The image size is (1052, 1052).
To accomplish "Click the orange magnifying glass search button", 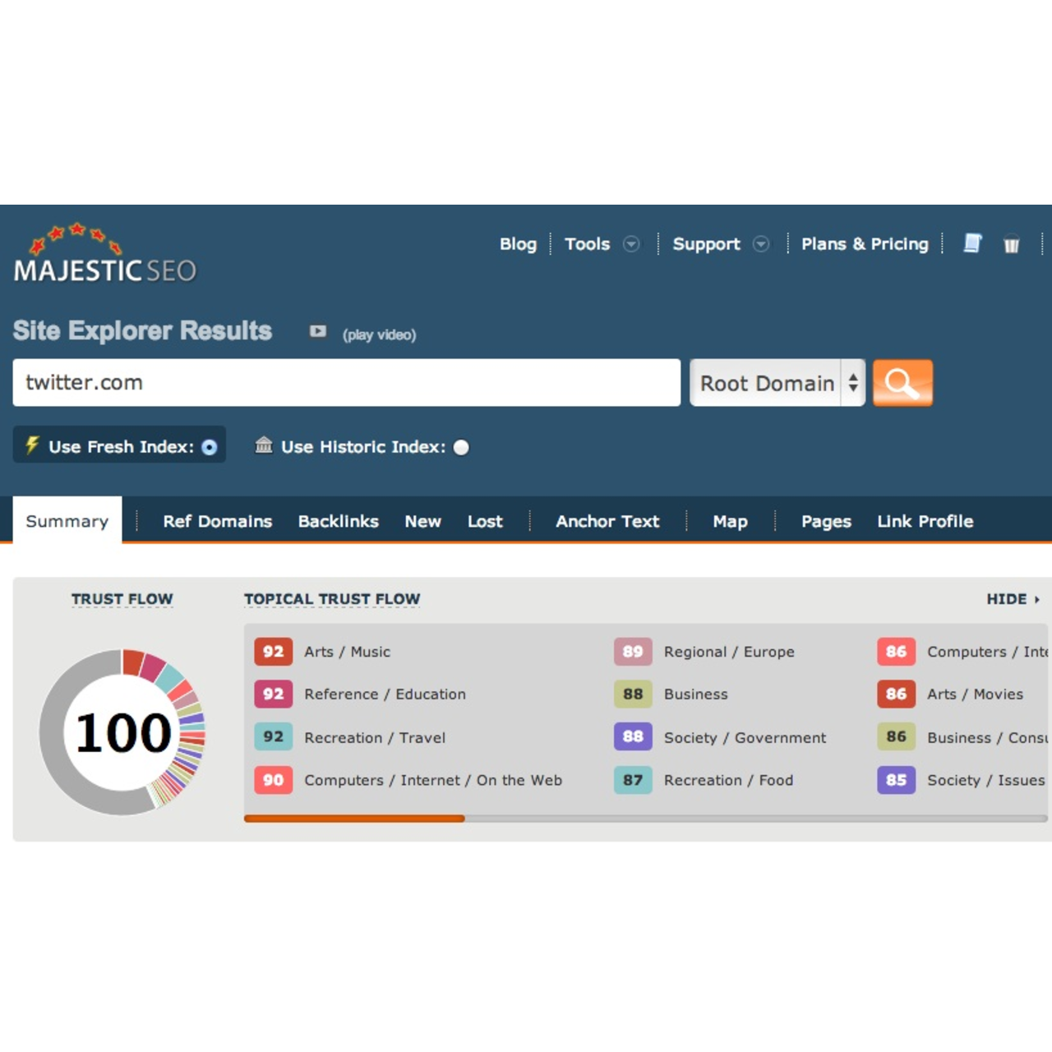I will (902, 383).
